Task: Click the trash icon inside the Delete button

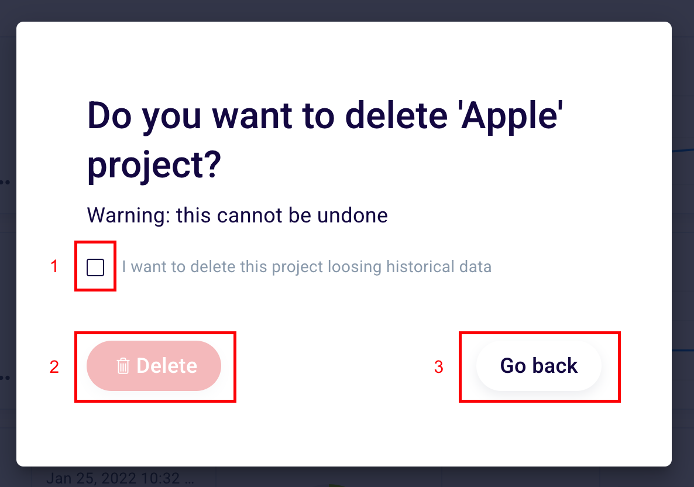Action: tap(122, 366)
